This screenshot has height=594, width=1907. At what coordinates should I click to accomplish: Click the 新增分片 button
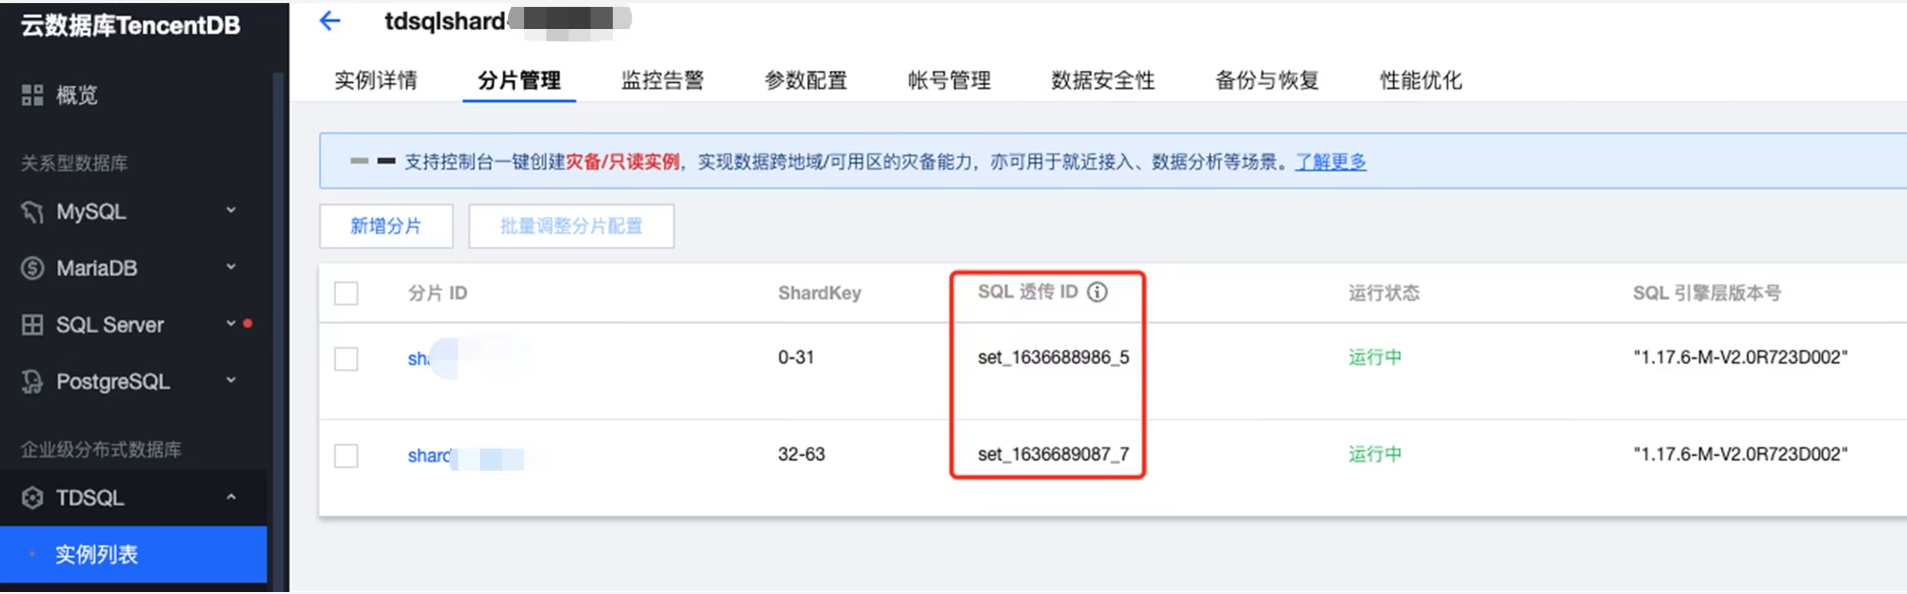(386, 226)
